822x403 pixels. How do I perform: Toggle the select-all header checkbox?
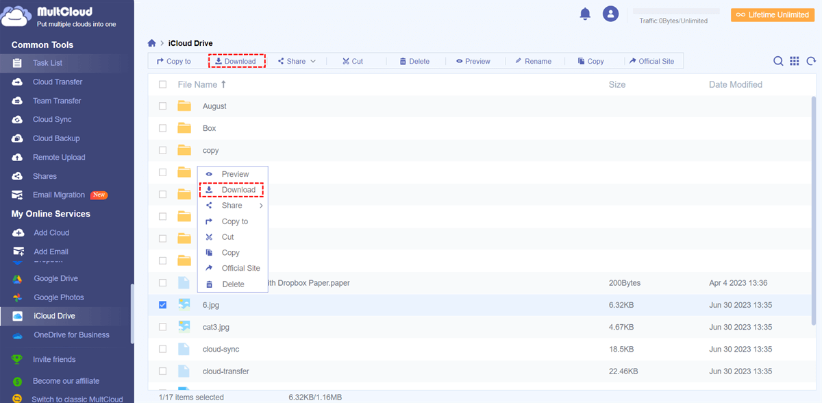click(x=162, y=84)
